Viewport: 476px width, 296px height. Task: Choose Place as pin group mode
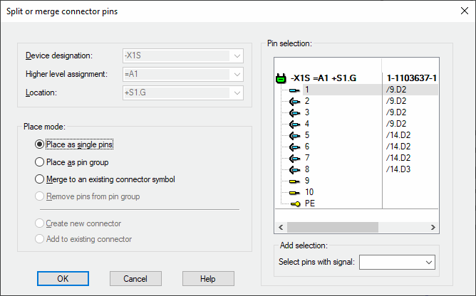pos(72,162)
